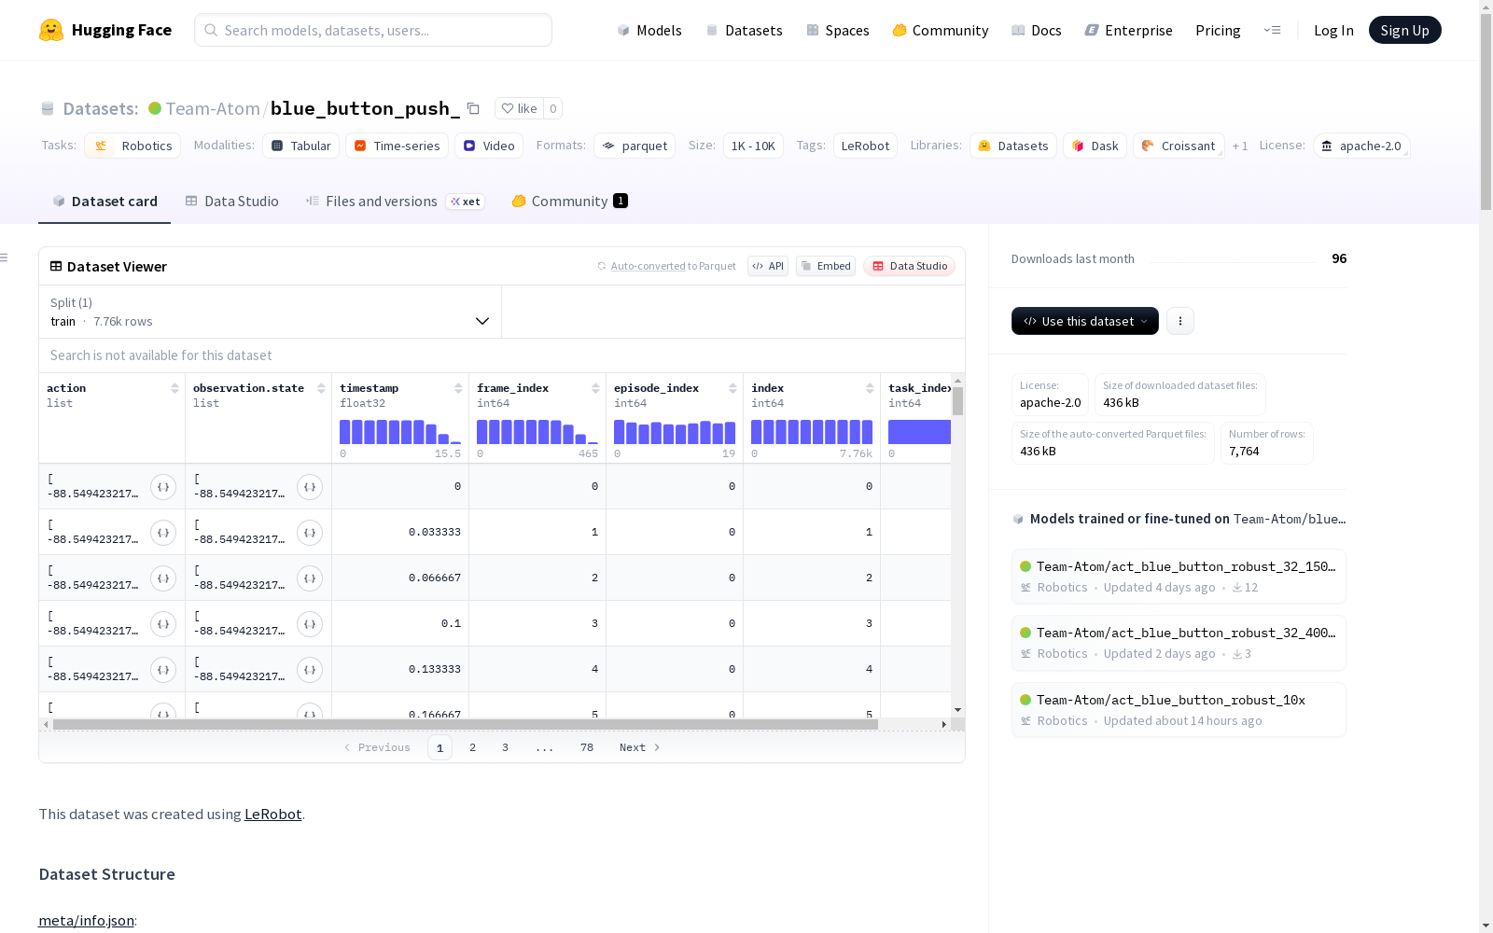Click the parquet format tag
The width and height of the screenshot is (1493, 933).
coord(635,146)
